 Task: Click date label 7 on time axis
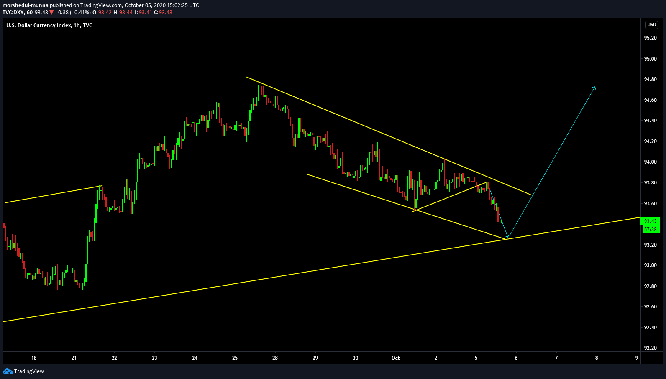point(556,358)
